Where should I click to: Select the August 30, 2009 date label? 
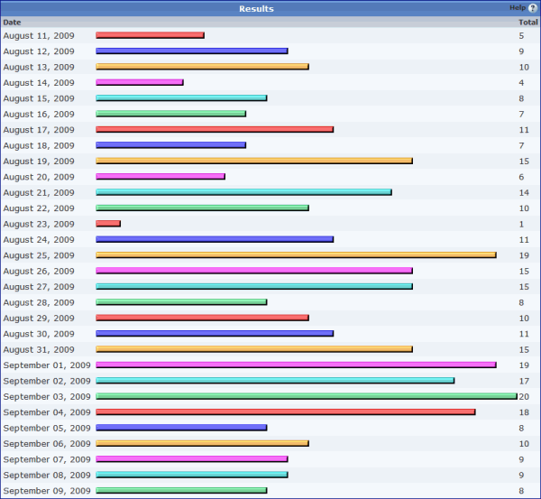39,334
